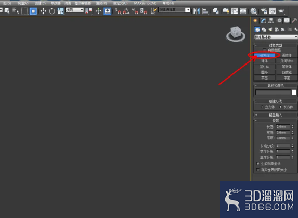Select the Lights category icon
The image size is (298, 218).
click(270, 30)
